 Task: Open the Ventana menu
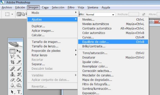point(93,8)
